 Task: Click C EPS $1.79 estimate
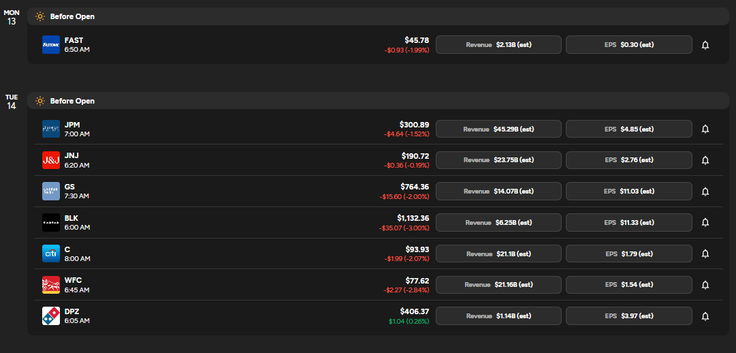(x=629, y=254)
